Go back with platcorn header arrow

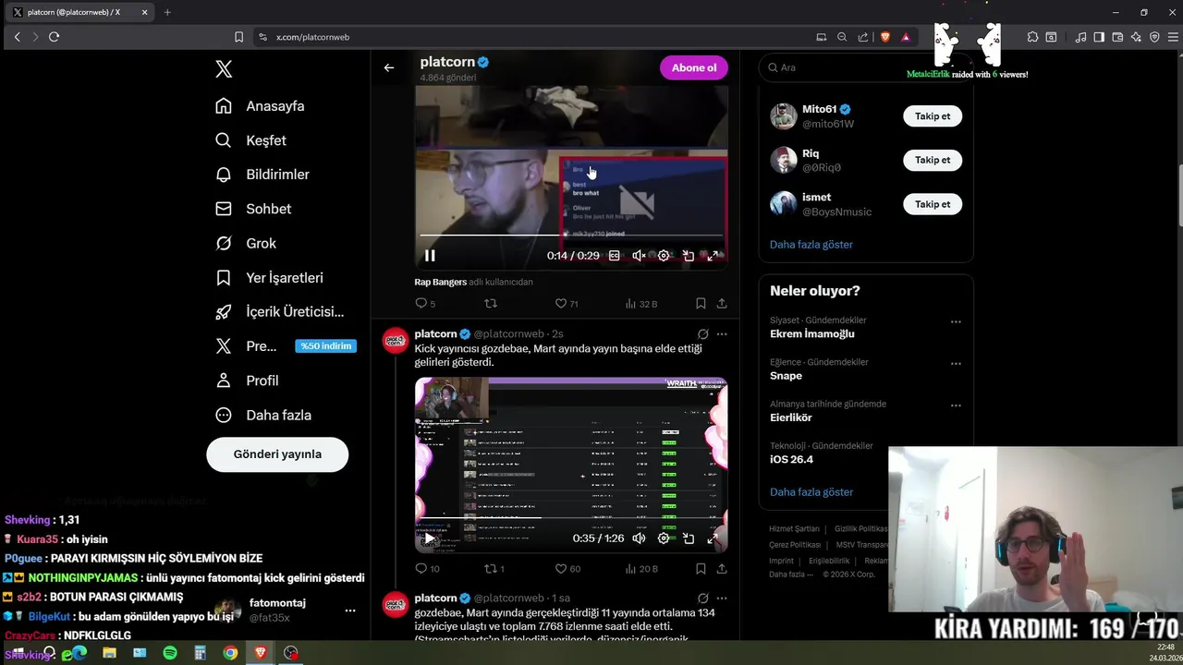389,67
